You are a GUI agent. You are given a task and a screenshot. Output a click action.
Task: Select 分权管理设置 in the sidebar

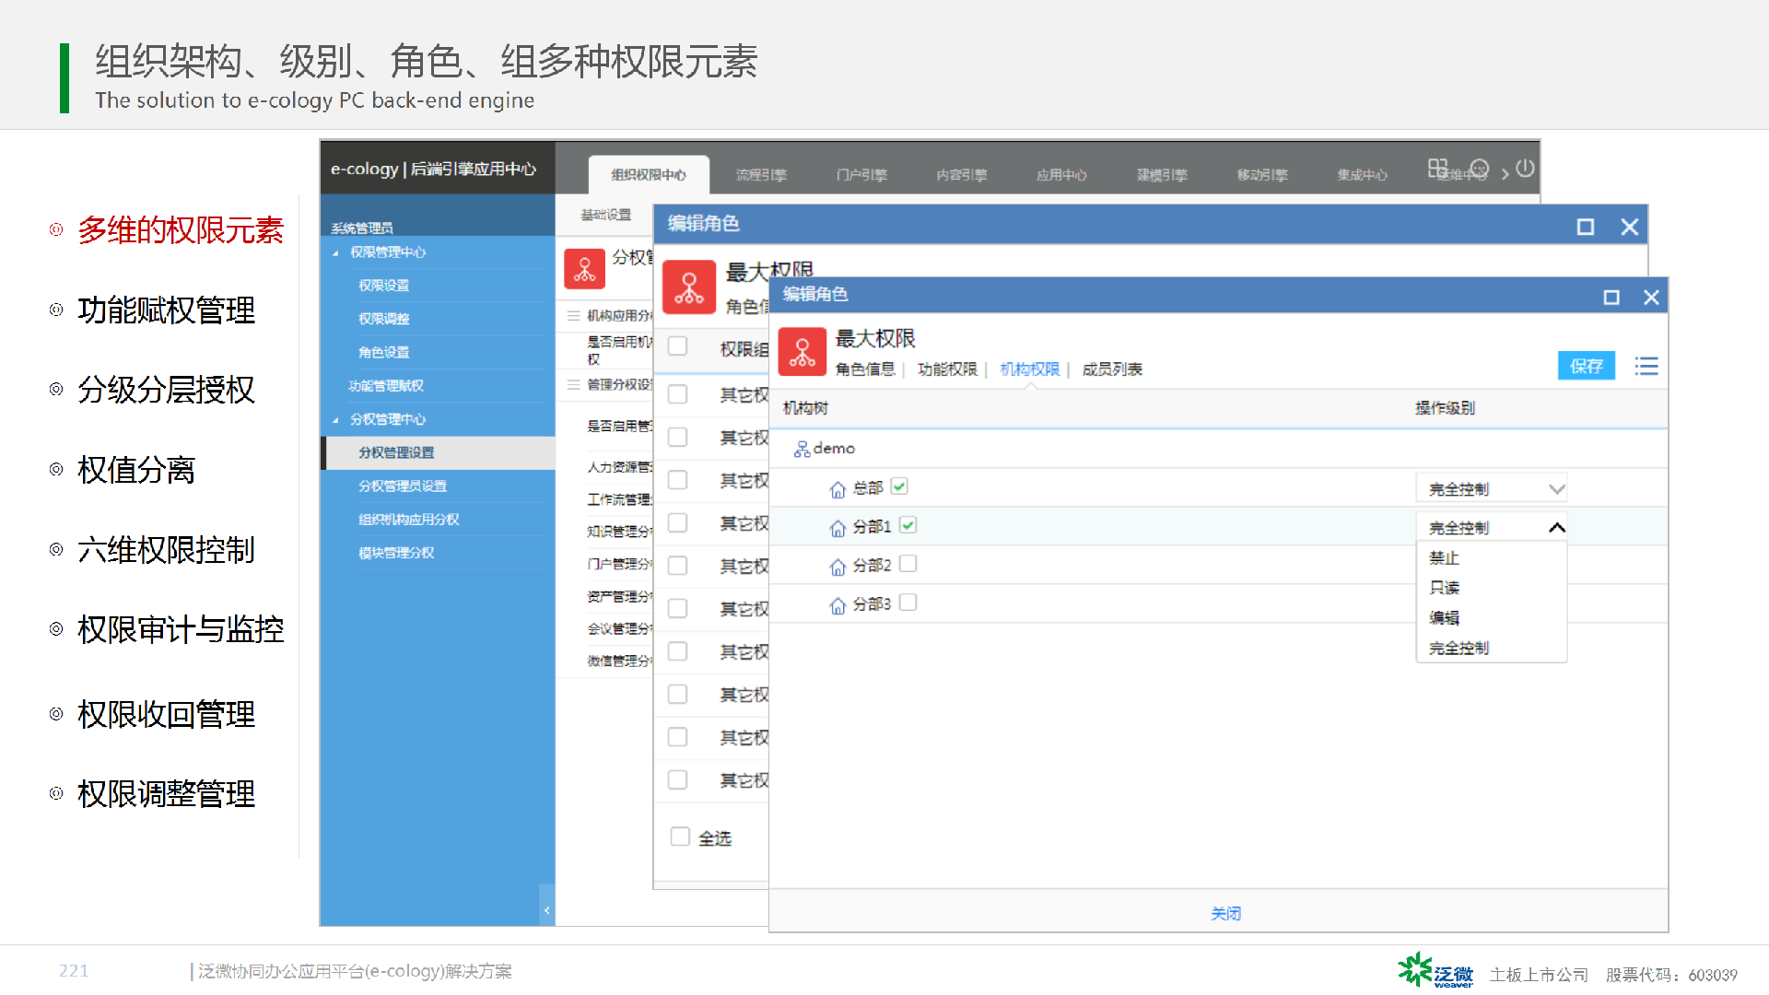pos(438,452)
